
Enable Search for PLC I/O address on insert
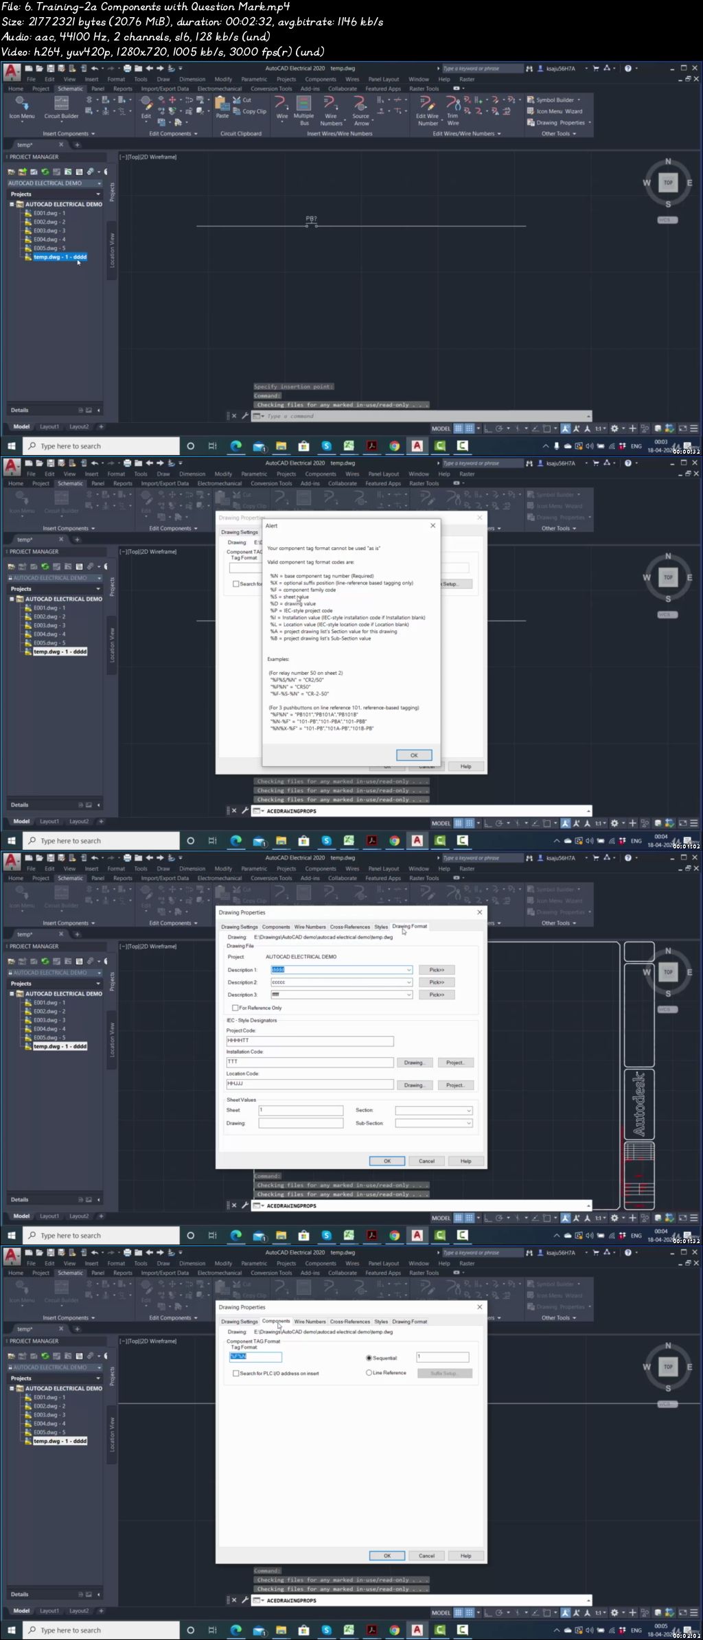pyautogui.click(x=236, y=1374)
